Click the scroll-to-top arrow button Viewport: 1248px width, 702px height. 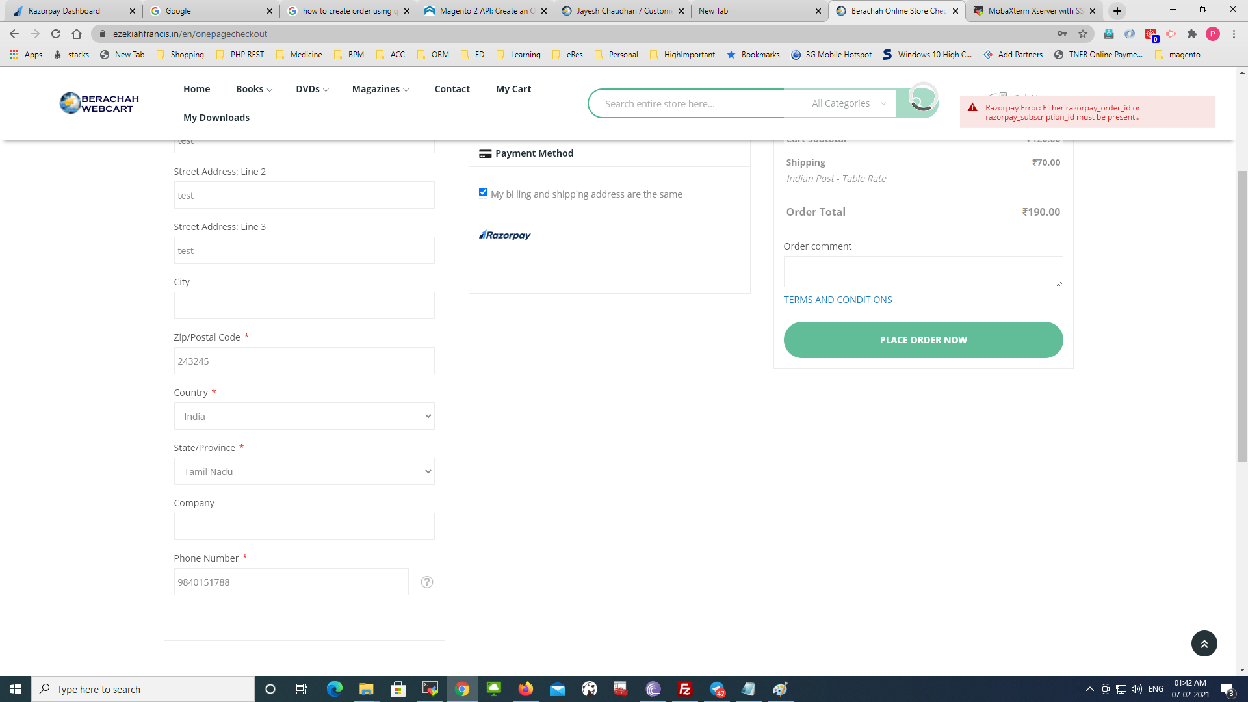click(1204, 643)
